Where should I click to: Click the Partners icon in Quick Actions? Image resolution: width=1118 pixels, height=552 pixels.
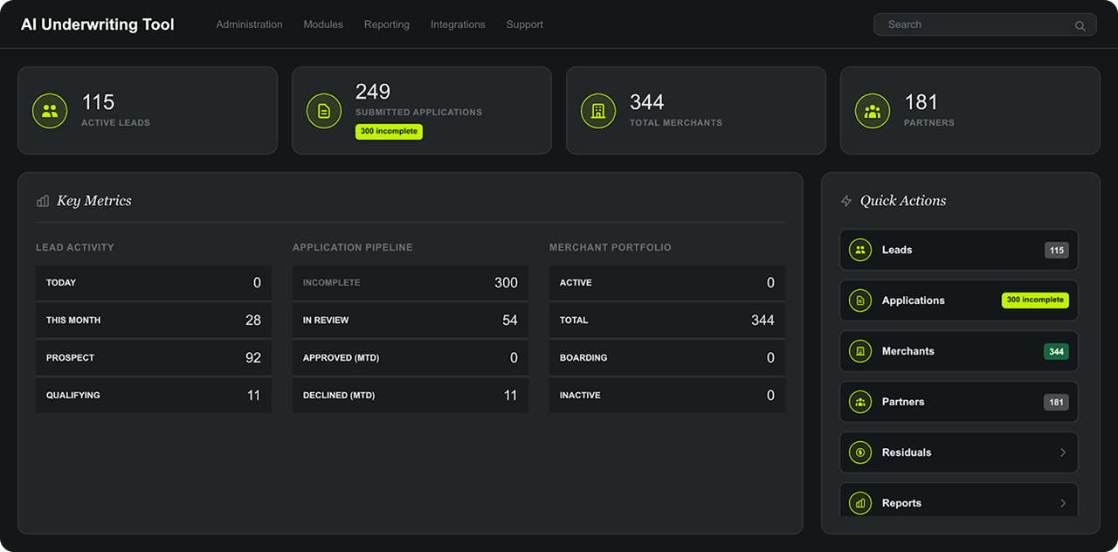click(x=860, y=402)
